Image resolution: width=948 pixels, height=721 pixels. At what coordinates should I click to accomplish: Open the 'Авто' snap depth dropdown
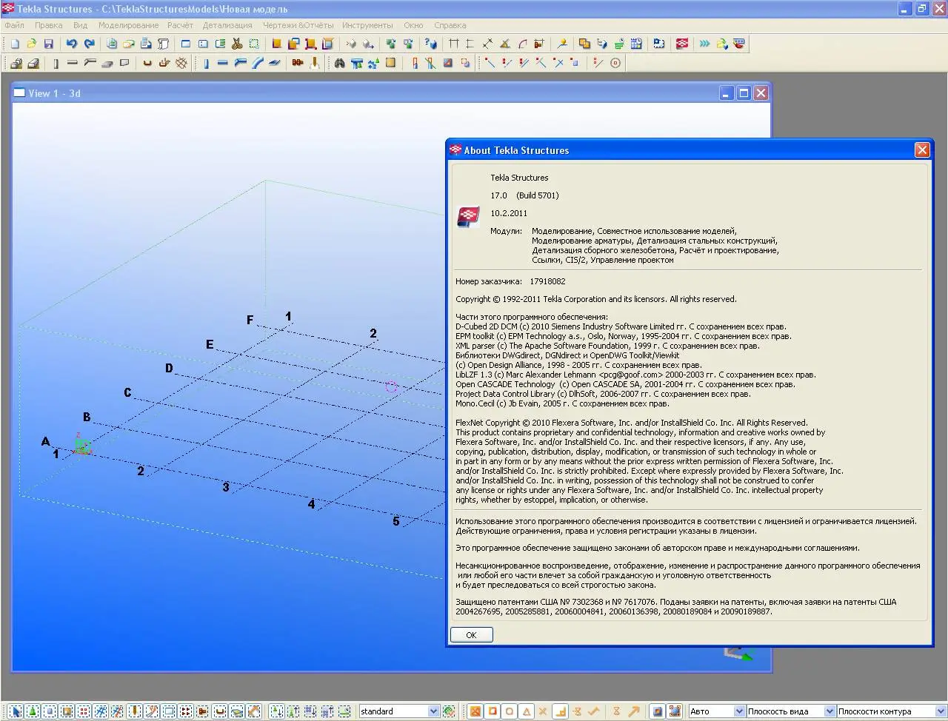pos(738,711)
